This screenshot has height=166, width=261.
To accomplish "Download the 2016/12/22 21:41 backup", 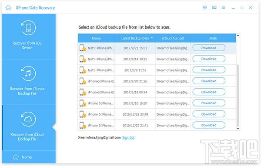I will click(209, 125).
